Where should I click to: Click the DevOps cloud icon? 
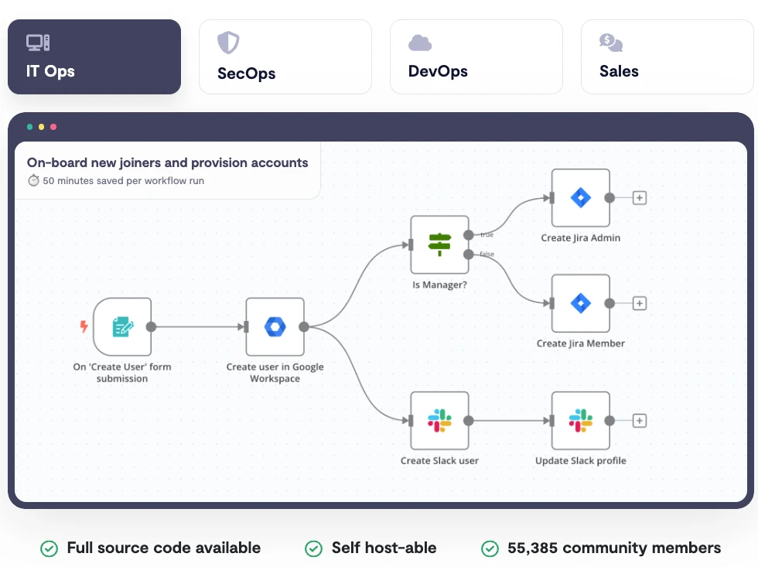(x=419, y=43)
